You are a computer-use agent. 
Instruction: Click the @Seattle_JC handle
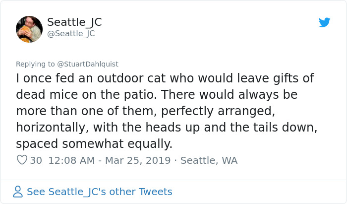point(71,34)
